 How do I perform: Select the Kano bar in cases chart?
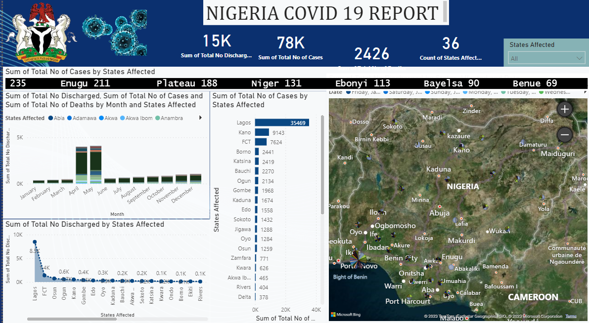pyautogui.click(x=262, y=132)
